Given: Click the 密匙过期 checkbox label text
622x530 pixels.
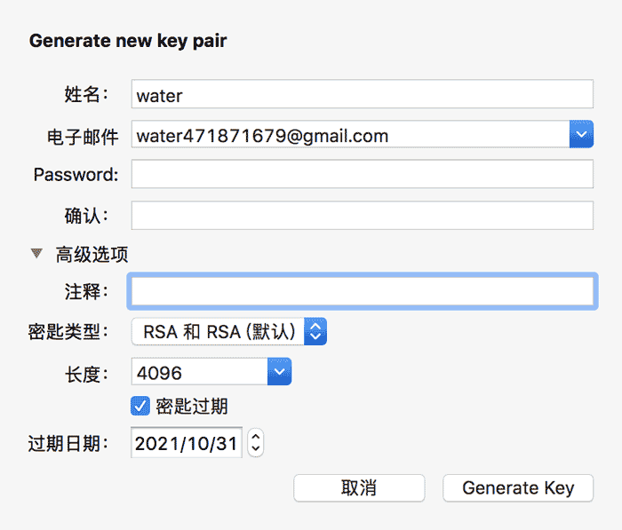Looking at the screenshot, I should pos(192,407).
